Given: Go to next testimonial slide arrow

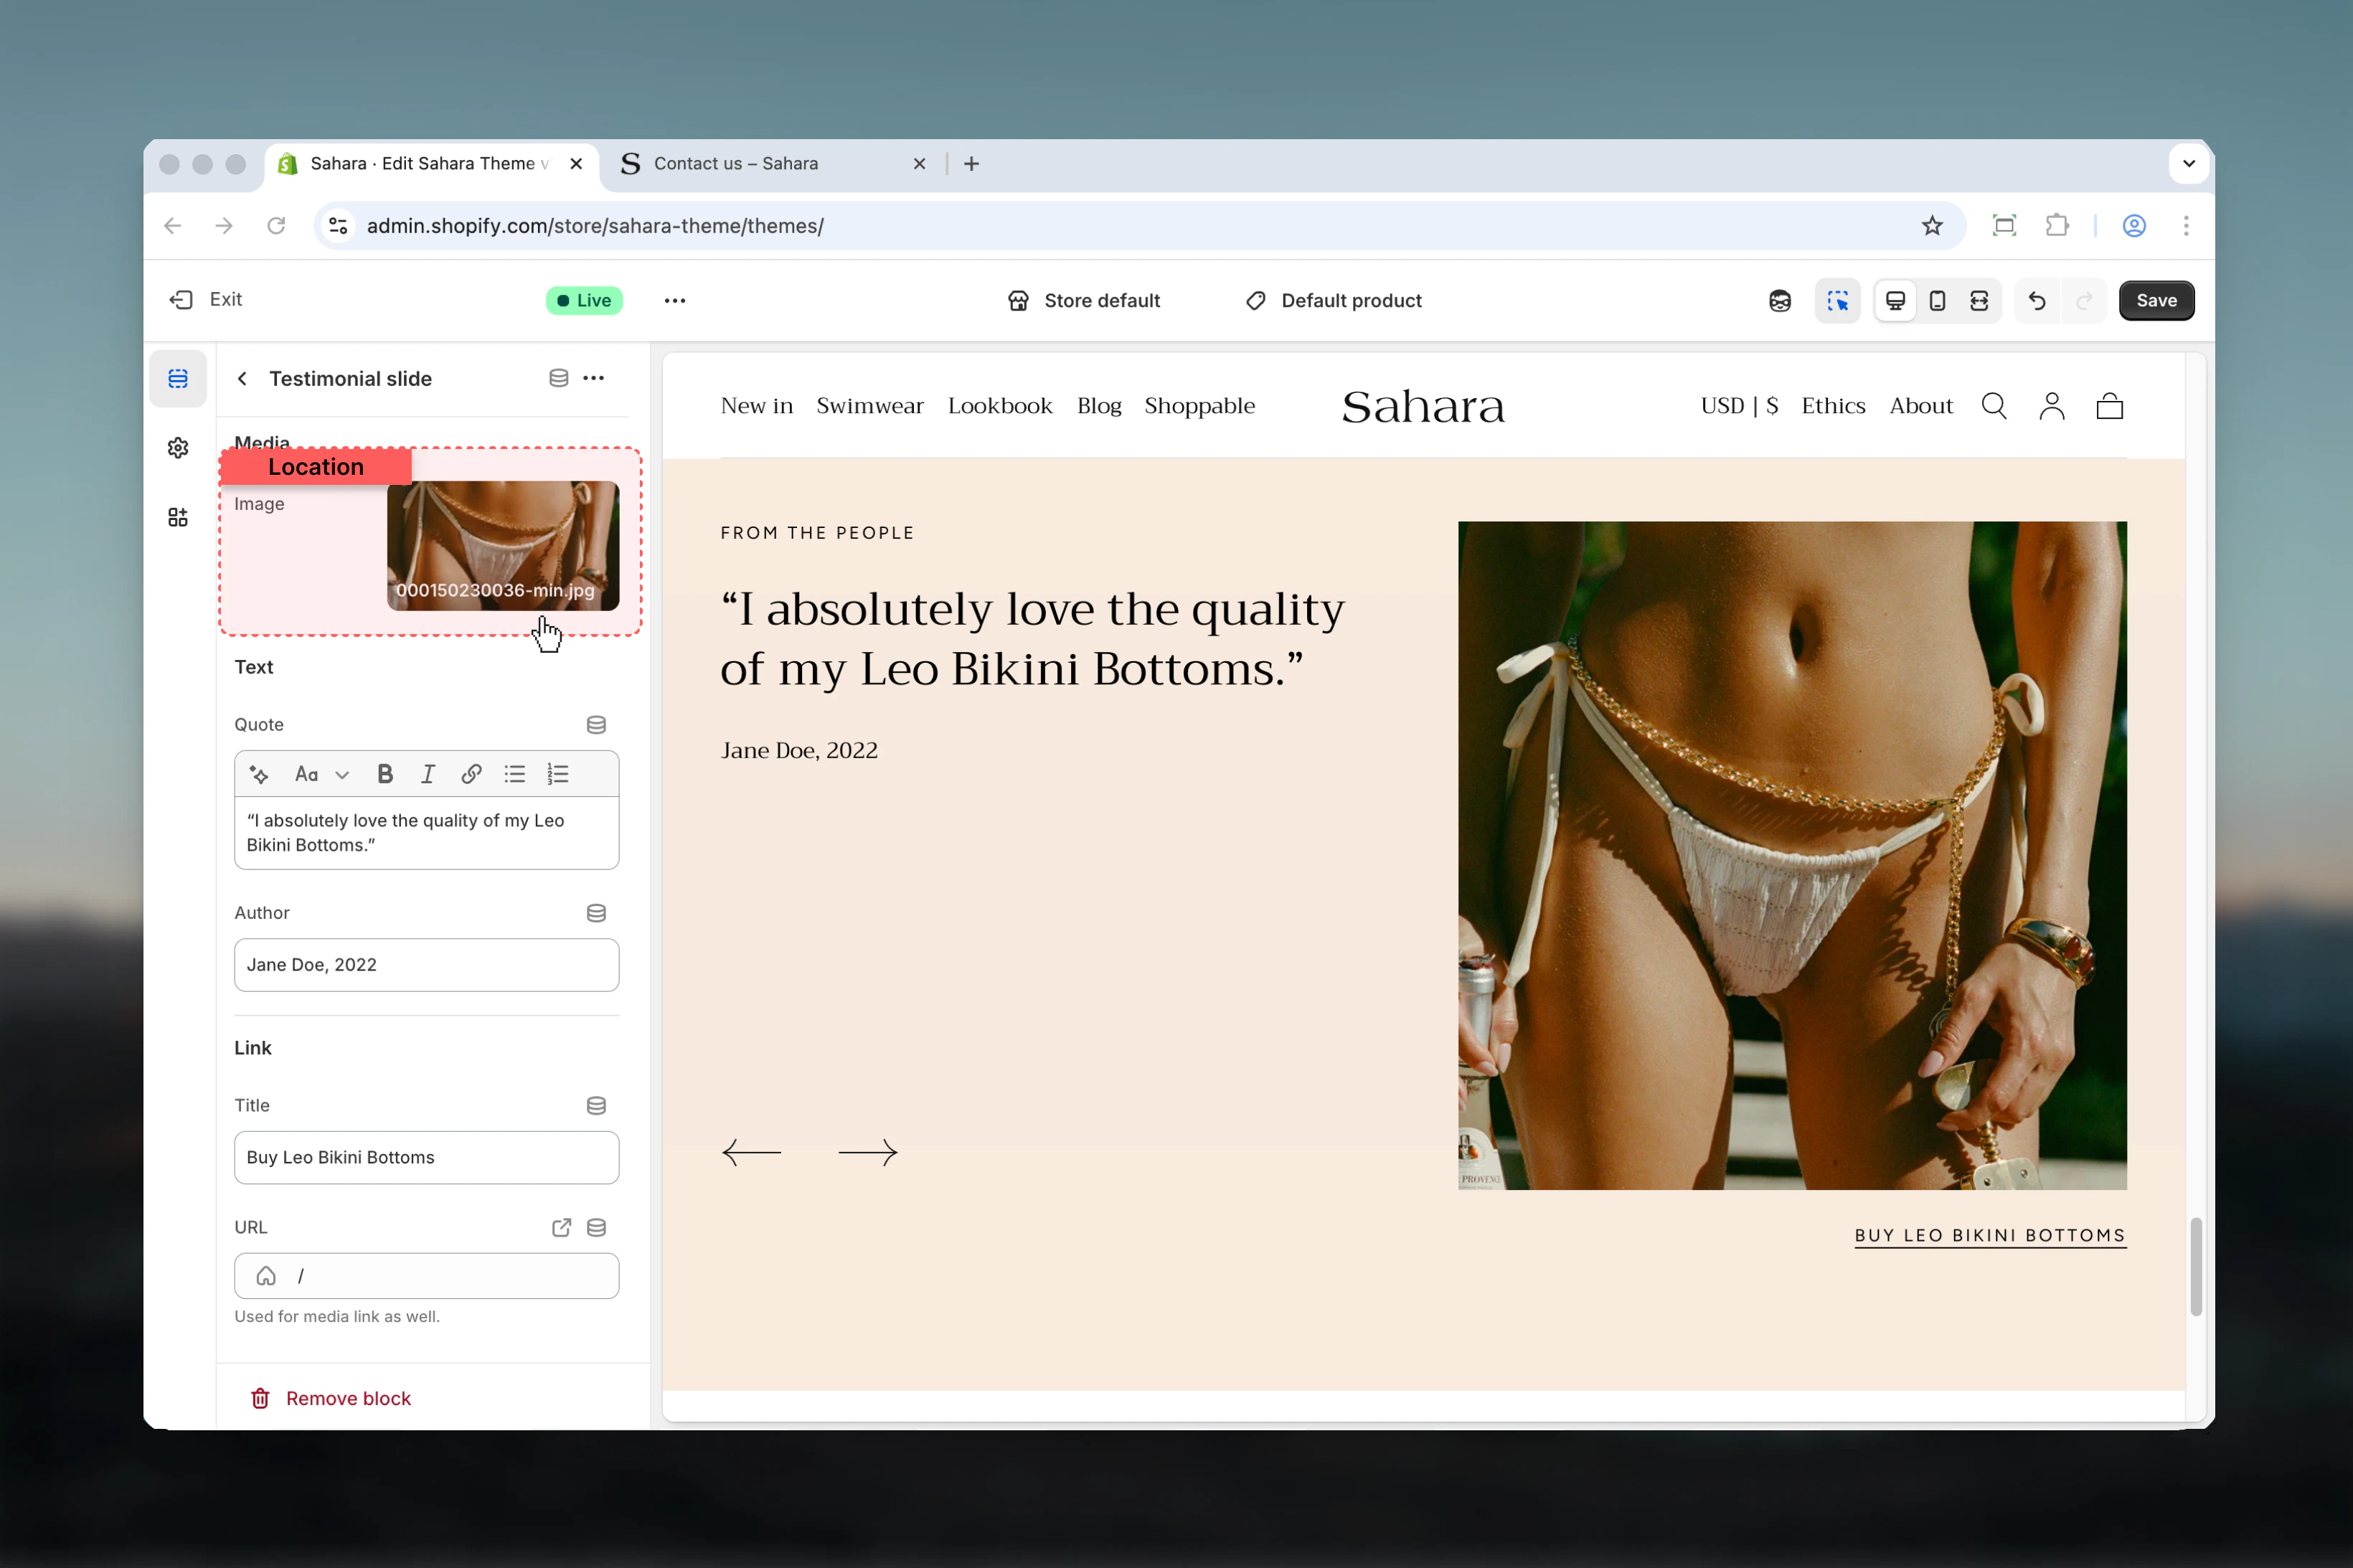Looking at the screenshot, I should (868, 1153).
